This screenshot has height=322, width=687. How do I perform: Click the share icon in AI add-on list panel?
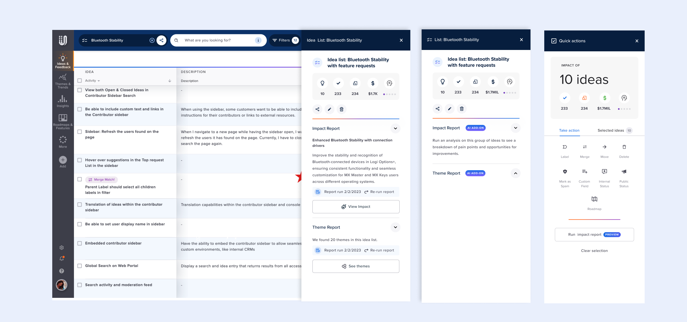click(438, 109)
